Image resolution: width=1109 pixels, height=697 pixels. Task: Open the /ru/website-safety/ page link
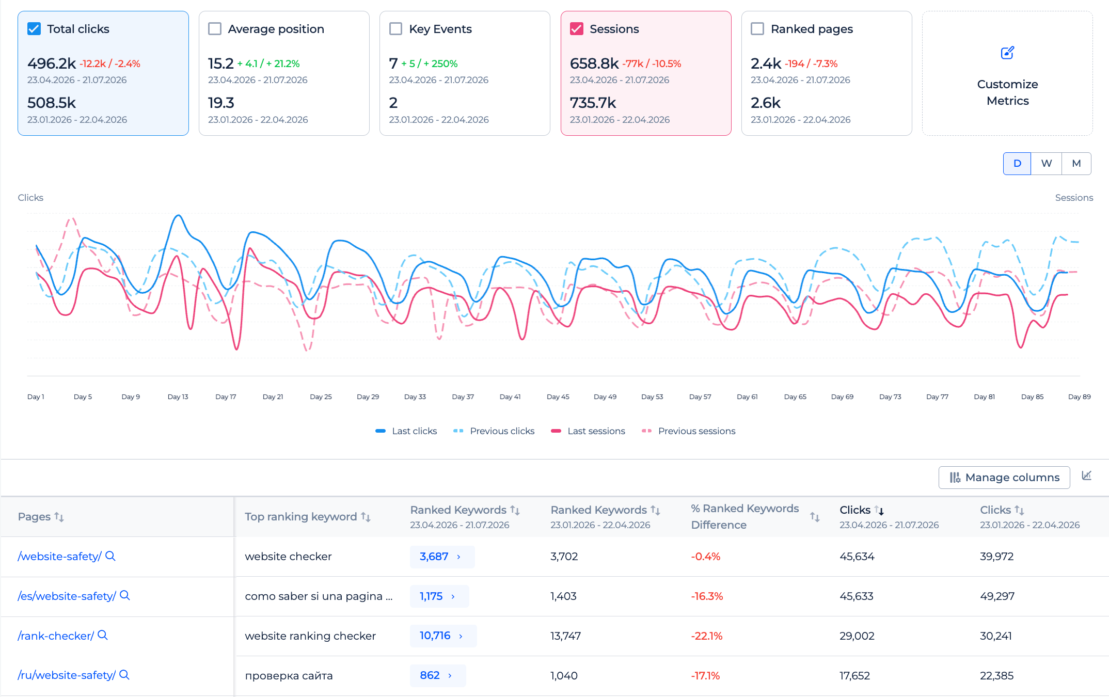pos(67,675)
